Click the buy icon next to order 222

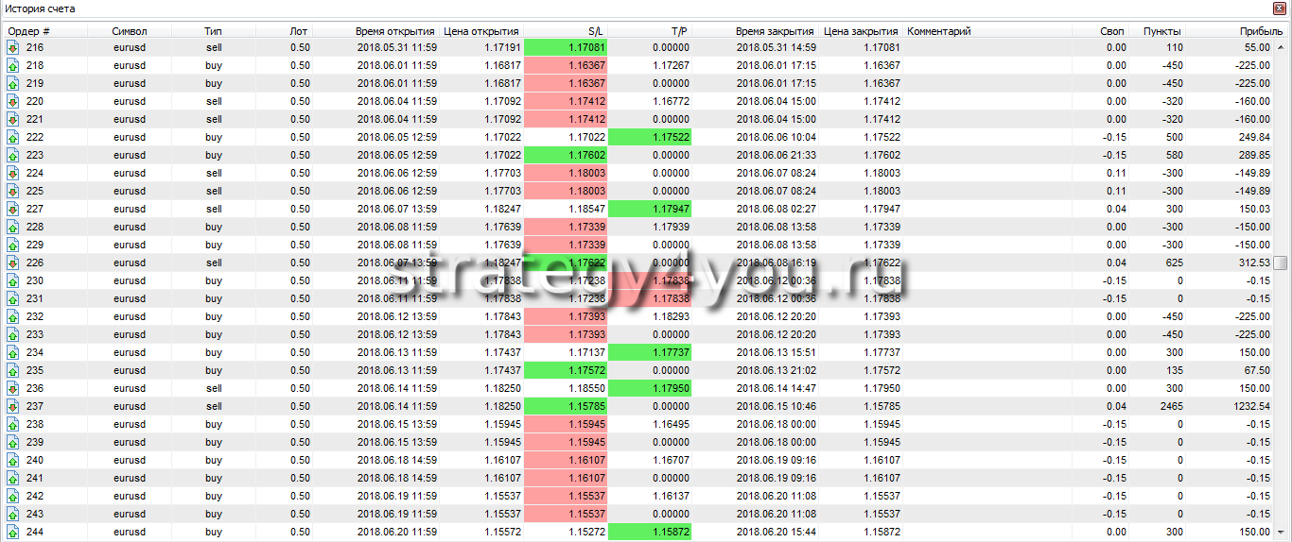(x=13, y=137)
